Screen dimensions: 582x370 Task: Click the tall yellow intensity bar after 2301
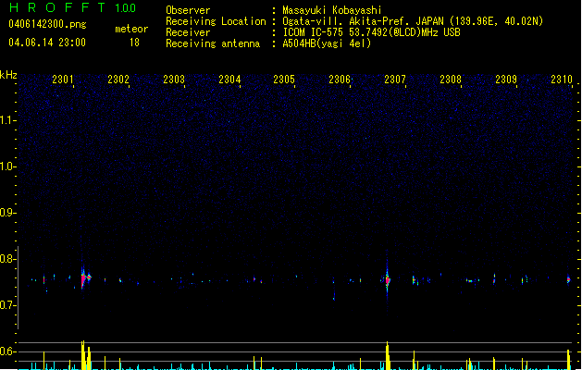point(85,355)
